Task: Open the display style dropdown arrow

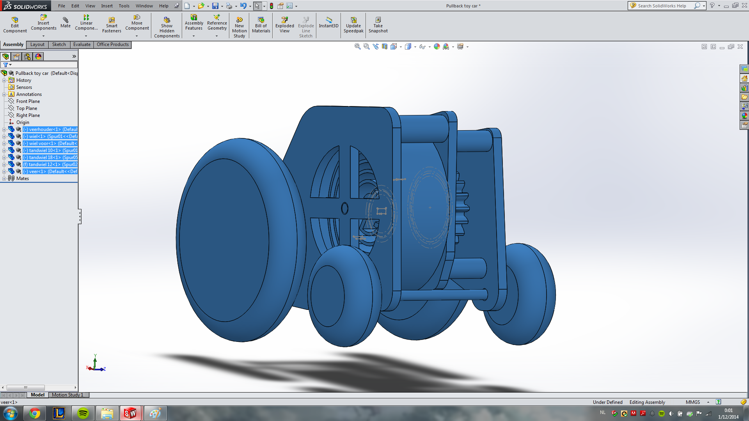Action: point(415,46)
